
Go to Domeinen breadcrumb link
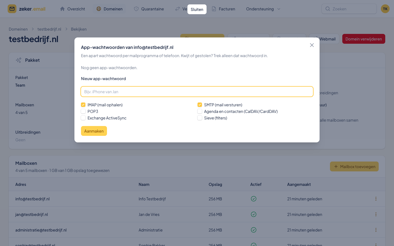pyautogui.click(x=18, y=29)
